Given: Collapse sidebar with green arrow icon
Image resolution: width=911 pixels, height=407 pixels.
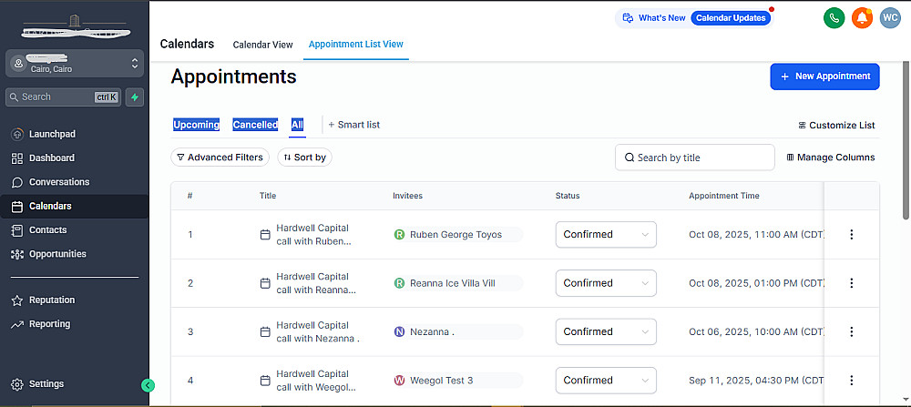Looking at the screenshot, I should 148,385.
